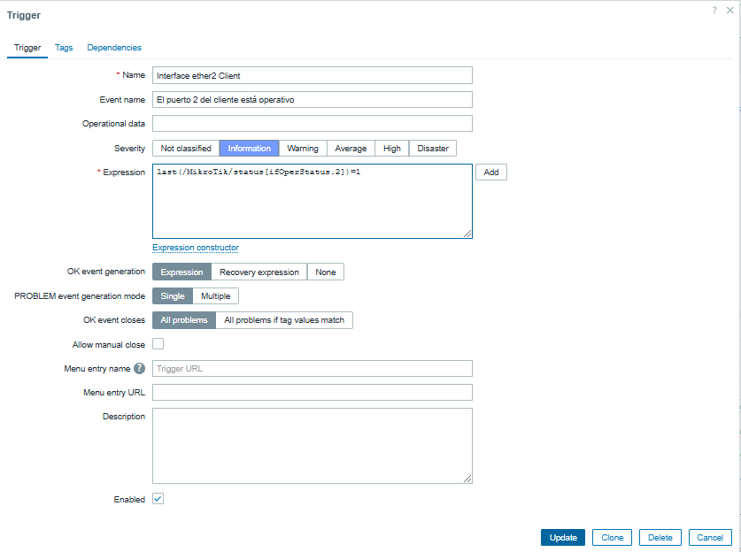
Task: Stay on the Trigger tab
Action: click(x=27, y=48)
